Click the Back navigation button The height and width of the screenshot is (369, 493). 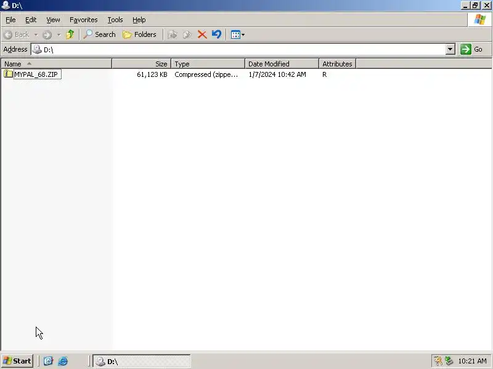pos(17,34)
